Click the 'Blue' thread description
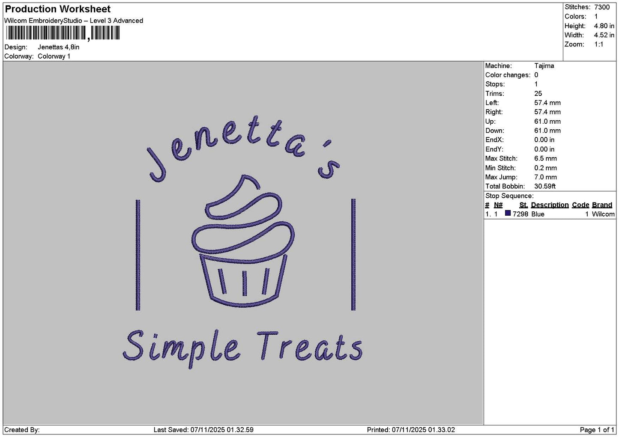This screenshot has height=437, width=619. pyautogui.click(x=538, y=214)
